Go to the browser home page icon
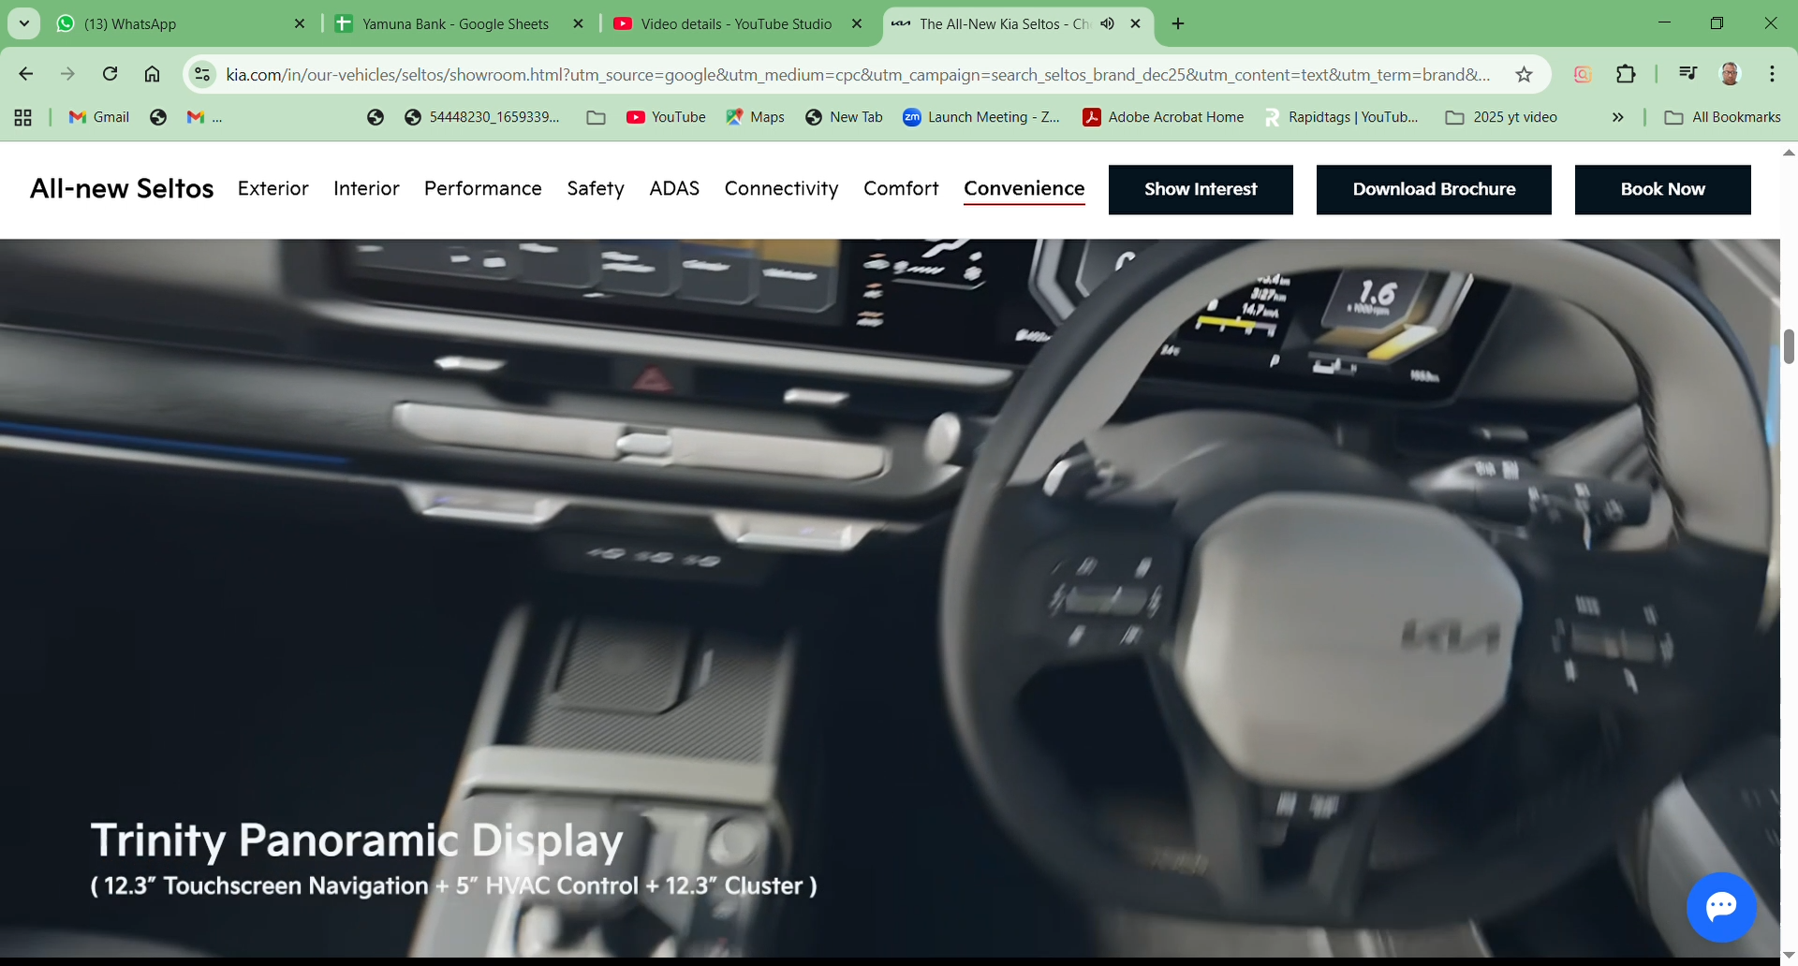This screenshot has height=966, width=1798. pyautogui.click(x=152, y=75)
